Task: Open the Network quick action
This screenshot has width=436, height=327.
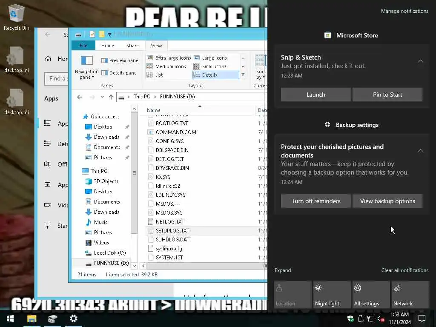Action: [410, 295]
